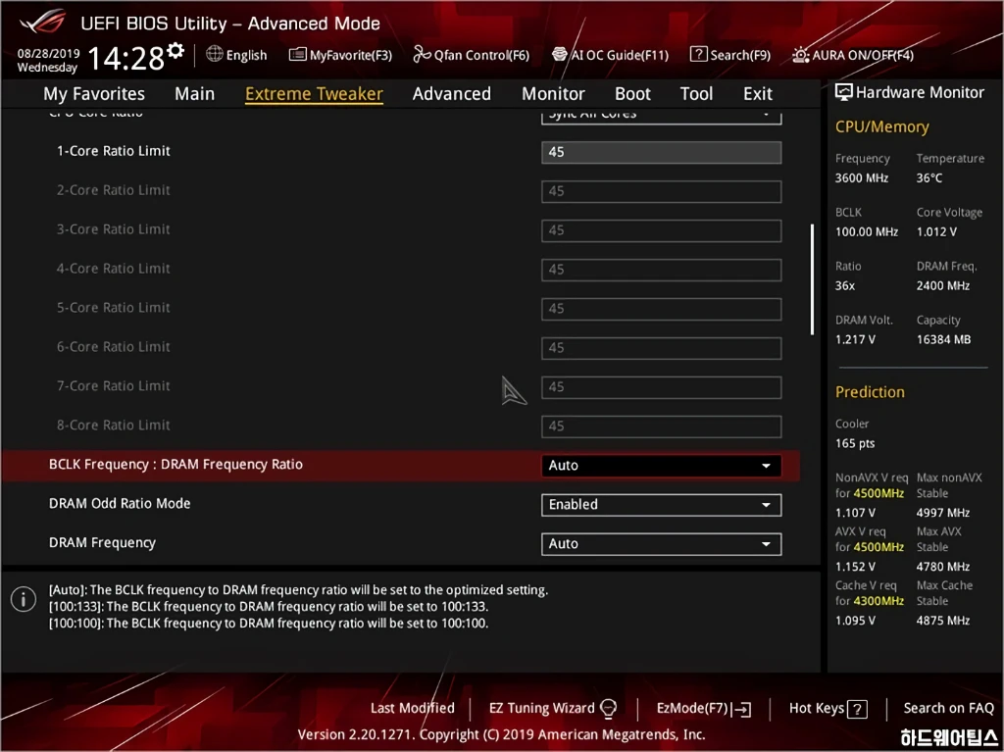Open the Tool tab
This screenshot has height=752, width=1004.
tap(696, 93)
